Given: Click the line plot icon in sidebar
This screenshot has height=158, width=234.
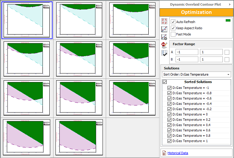Looking at the screenshot, I should pyautogui.click(x=164, y=29).
